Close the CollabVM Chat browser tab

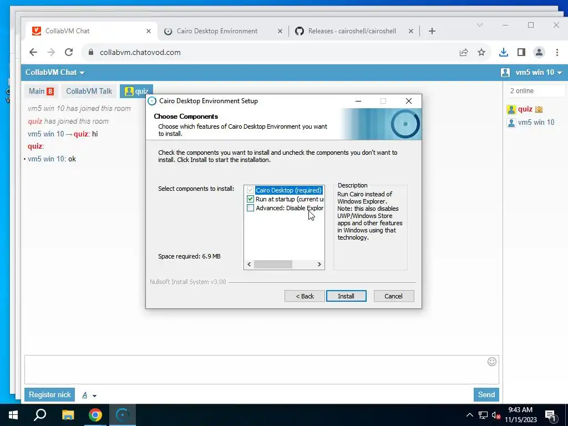[149, 31]
